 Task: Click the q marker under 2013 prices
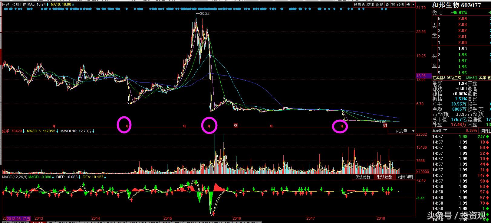[54, 125]
